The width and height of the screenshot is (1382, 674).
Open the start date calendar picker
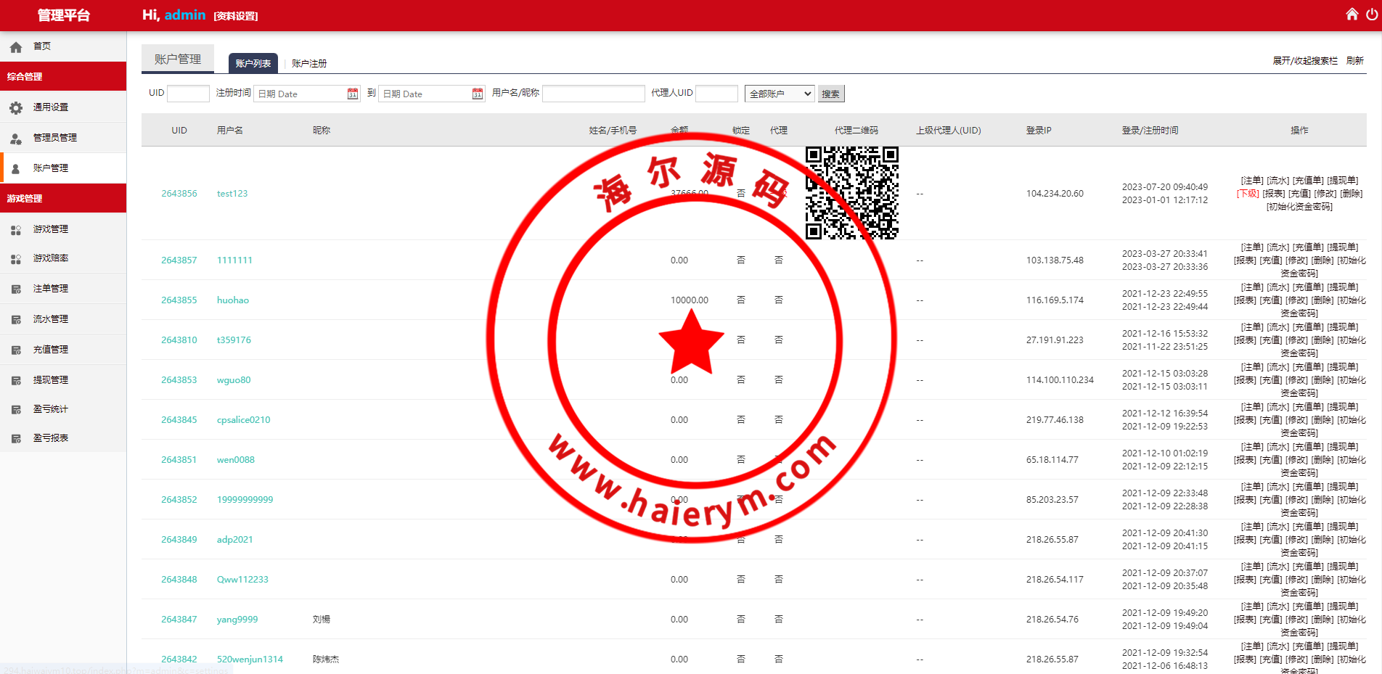(352, 93)
